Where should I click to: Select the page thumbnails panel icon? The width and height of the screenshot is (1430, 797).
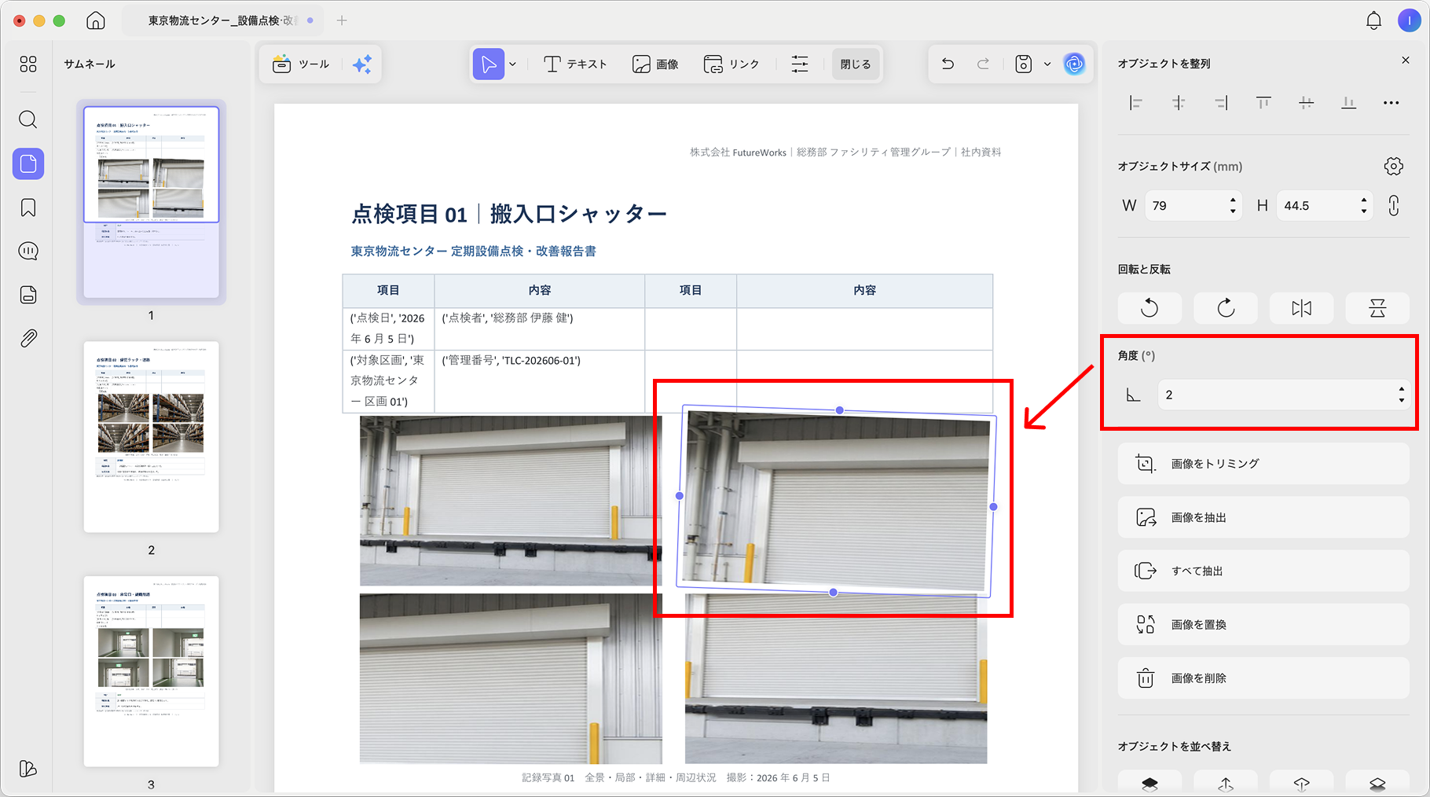[x=28, y=163]
